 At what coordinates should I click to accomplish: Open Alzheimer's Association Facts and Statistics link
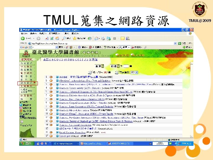(85, 81)
